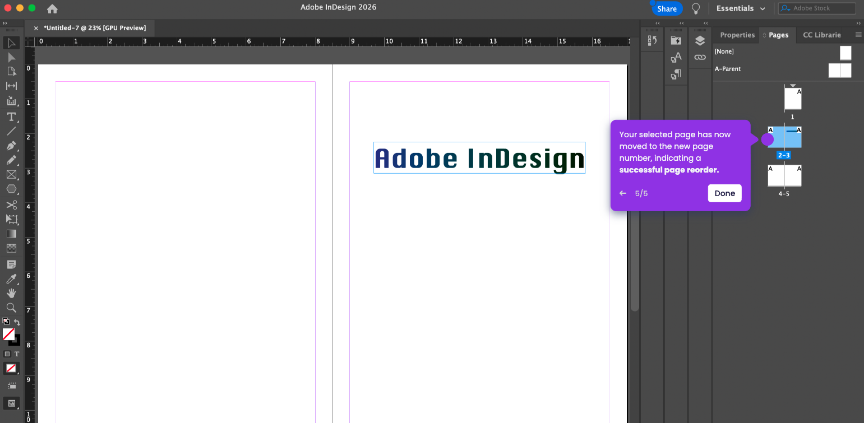Click the Adobe Stock search field
Viewport: 864px width, 423px height.
817,8
